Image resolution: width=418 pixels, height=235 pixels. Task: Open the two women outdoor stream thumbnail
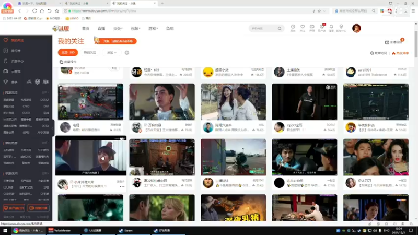click(x=233, y=102)
